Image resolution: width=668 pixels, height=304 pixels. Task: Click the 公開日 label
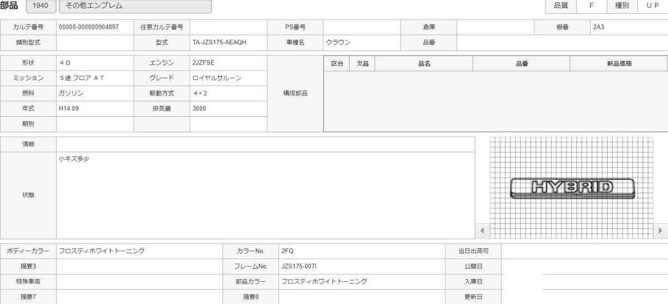pos(473,266)
